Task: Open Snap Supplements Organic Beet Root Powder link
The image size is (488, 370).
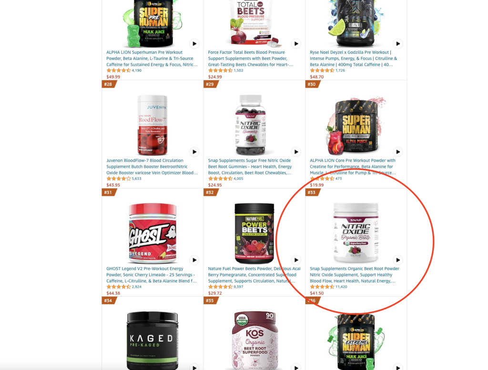Action: [x=355, y=275]
